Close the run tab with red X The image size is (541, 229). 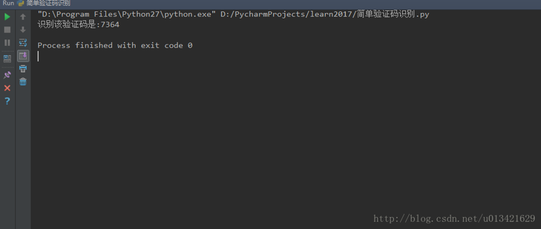[7, 88]
